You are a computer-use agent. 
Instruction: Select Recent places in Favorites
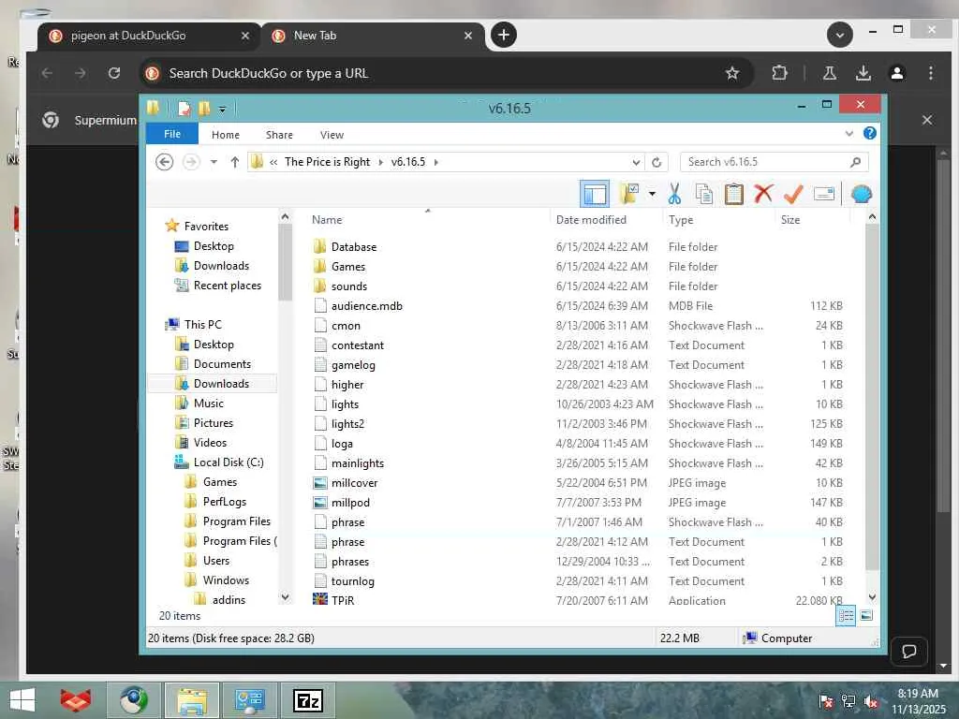point(227,286)
